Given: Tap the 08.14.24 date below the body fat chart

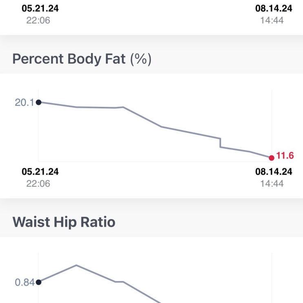Looking at the screenshot, I should tap(274, 172).
